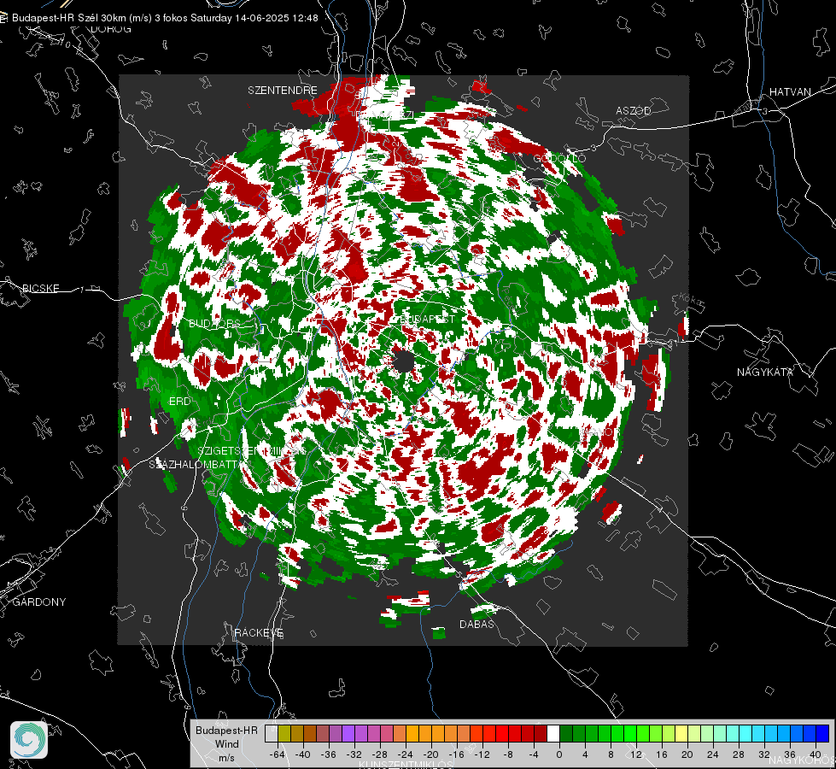Click the HATVAN town label
Image resolution: width=836 pixels, height=769 pixels.
click(790, 92)
